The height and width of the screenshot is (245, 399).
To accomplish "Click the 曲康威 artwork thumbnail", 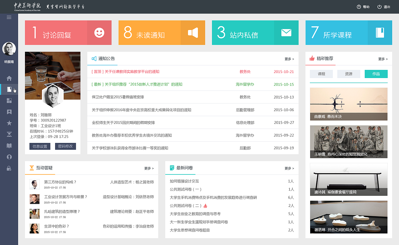I will point(349,104).
